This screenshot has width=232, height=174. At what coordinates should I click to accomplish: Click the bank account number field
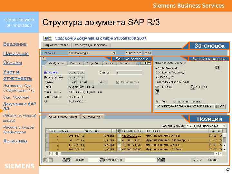click(x=188, y=101)
